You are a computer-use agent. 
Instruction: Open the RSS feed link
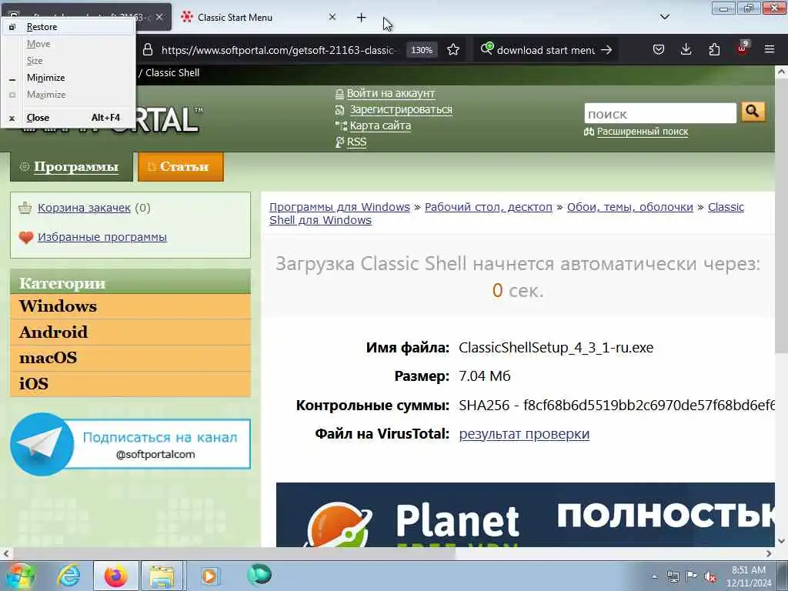(356, 142)
